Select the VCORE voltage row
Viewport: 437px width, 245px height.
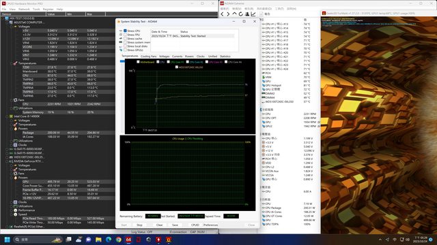68,47
